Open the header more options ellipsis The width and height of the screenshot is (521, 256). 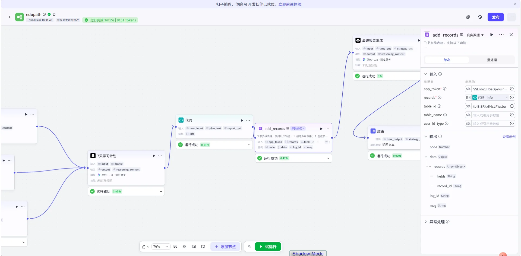pyautogui.click(x=511, y=17)
